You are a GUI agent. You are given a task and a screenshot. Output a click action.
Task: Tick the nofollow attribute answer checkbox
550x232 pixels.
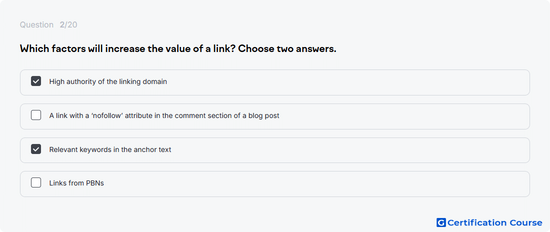[x=36, y=115]
